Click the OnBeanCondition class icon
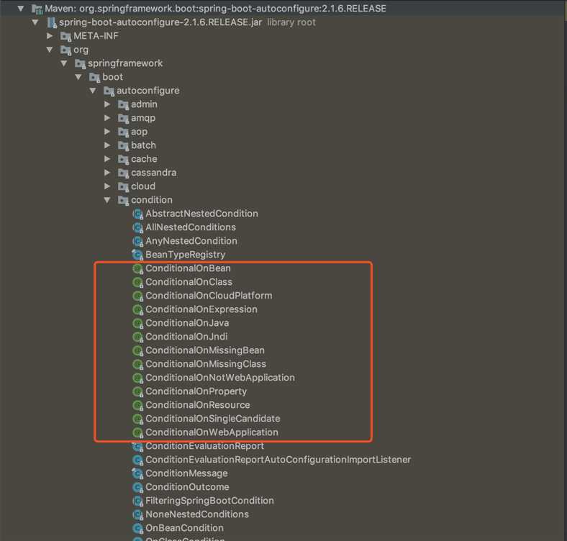Viewport: 567px width, 541px height. point(137,528)
